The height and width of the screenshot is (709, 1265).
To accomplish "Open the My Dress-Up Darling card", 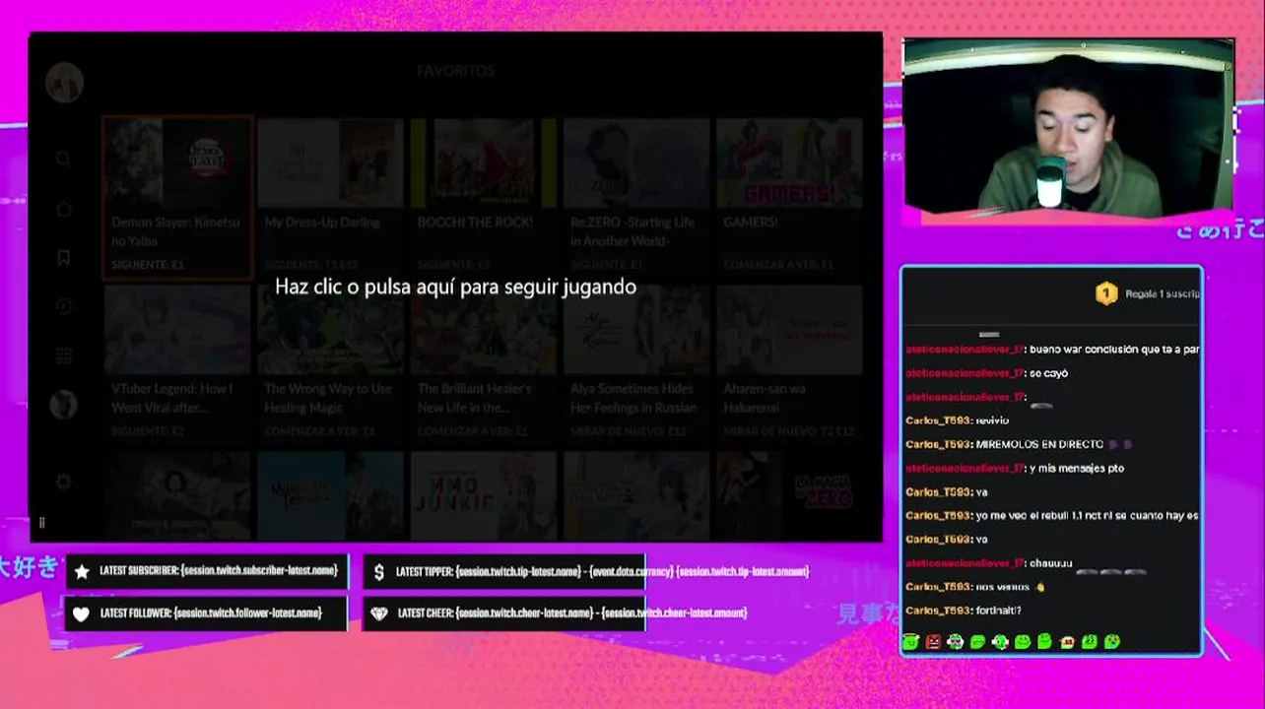I will coord(330,195).
